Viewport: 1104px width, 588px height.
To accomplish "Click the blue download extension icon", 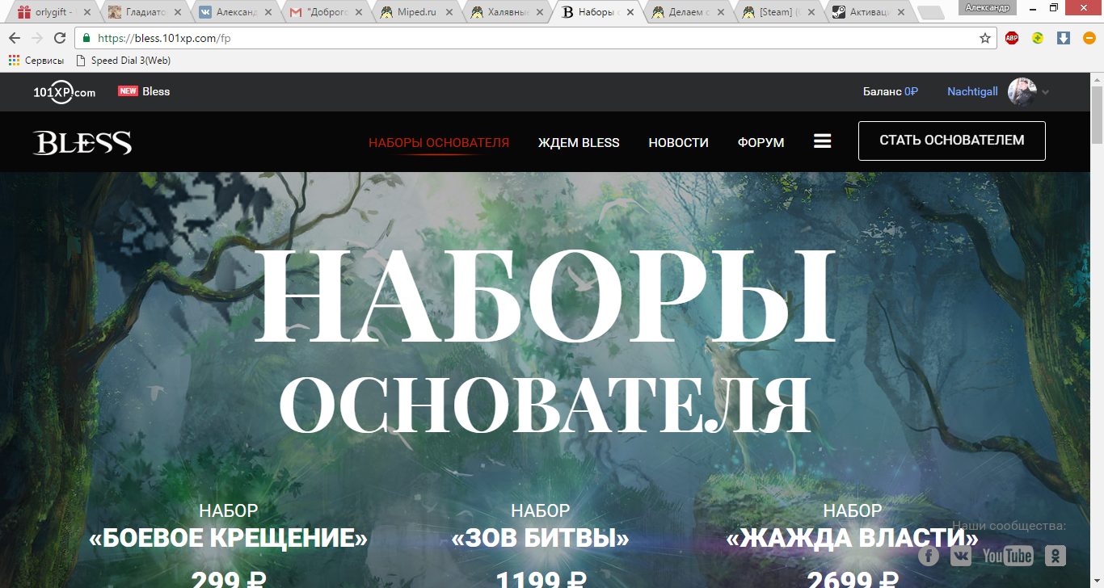I will 1064,38.
